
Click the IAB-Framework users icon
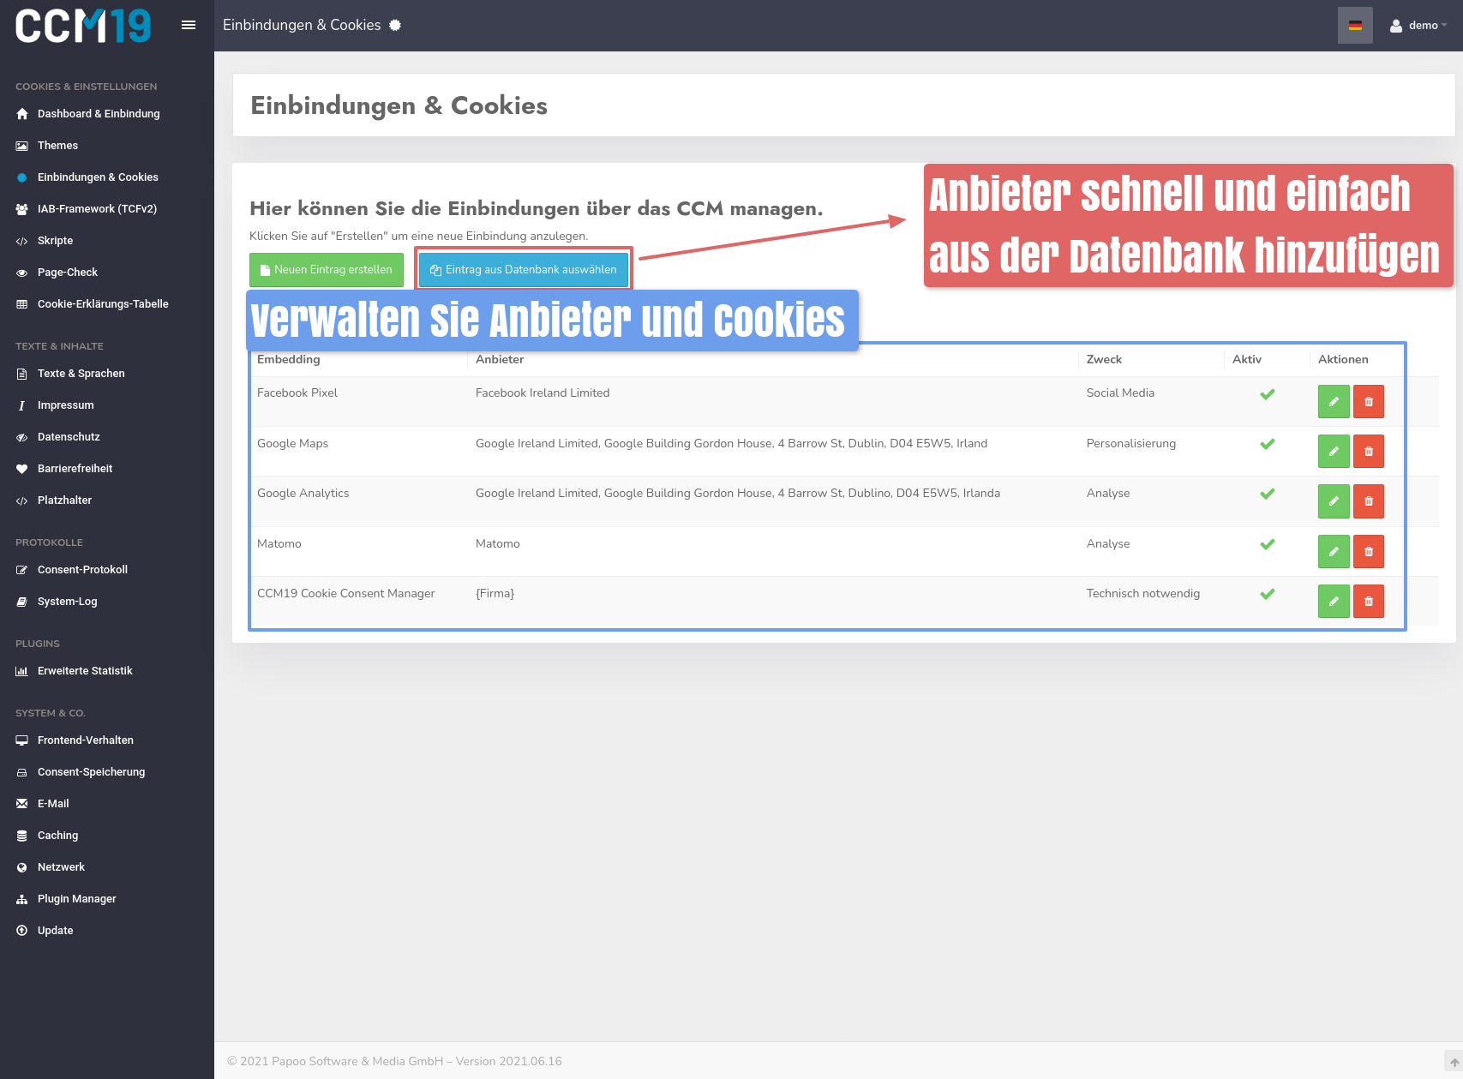pyautogui.click(x=22, y=209)
